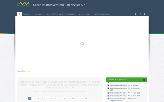The image size is (164, 102).
Task: Click document icon for Nr. 24 / April 2020
Action: point(108,93)
